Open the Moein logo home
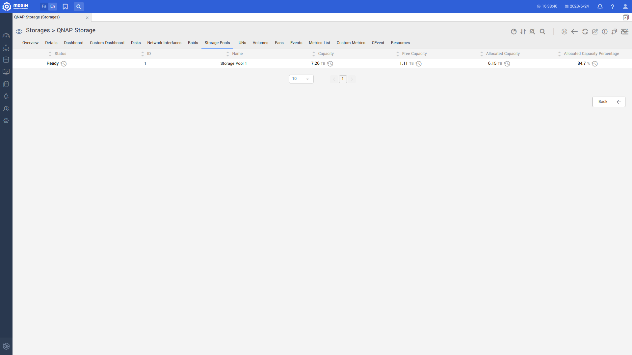 [x=15, y=6]
